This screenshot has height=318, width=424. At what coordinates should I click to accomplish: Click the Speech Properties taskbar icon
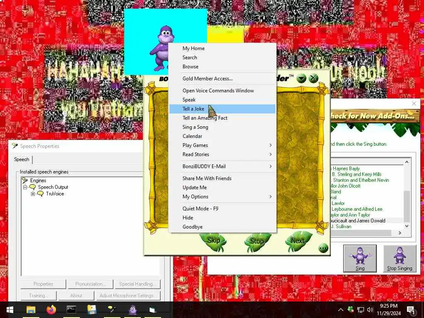point(112,310)
